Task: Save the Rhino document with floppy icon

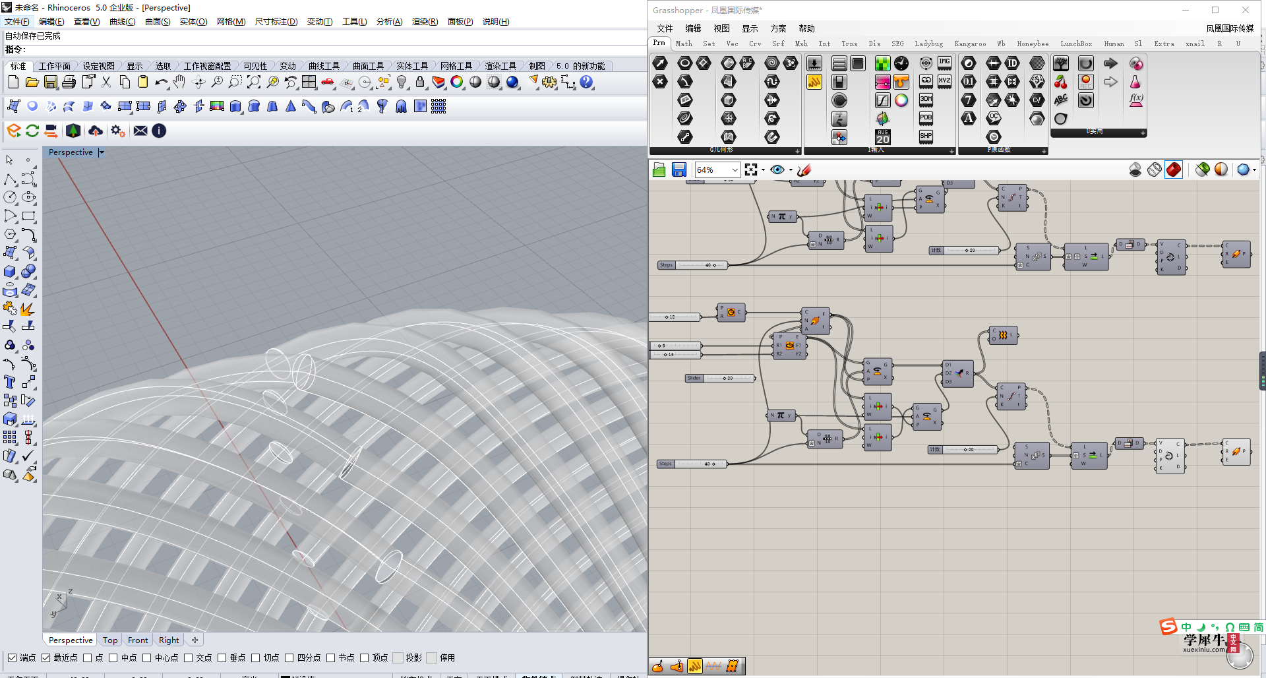Action: (50, 82)
